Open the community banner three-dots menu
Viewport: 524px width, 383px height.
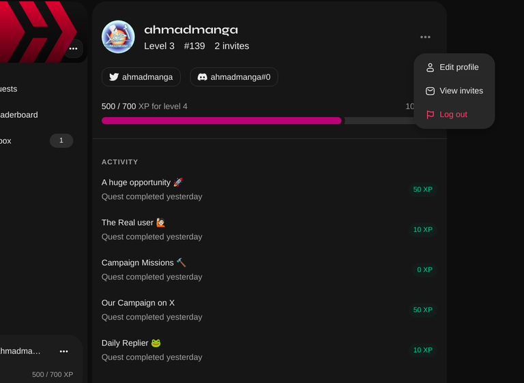coord(73,48)
